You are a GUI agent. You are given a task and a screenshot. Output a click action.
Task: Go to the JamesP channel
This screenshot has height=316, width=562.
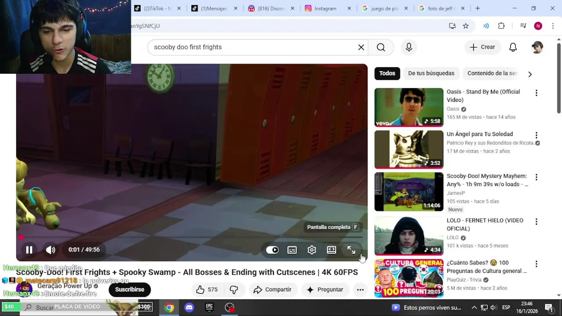[x=456, y=193]
